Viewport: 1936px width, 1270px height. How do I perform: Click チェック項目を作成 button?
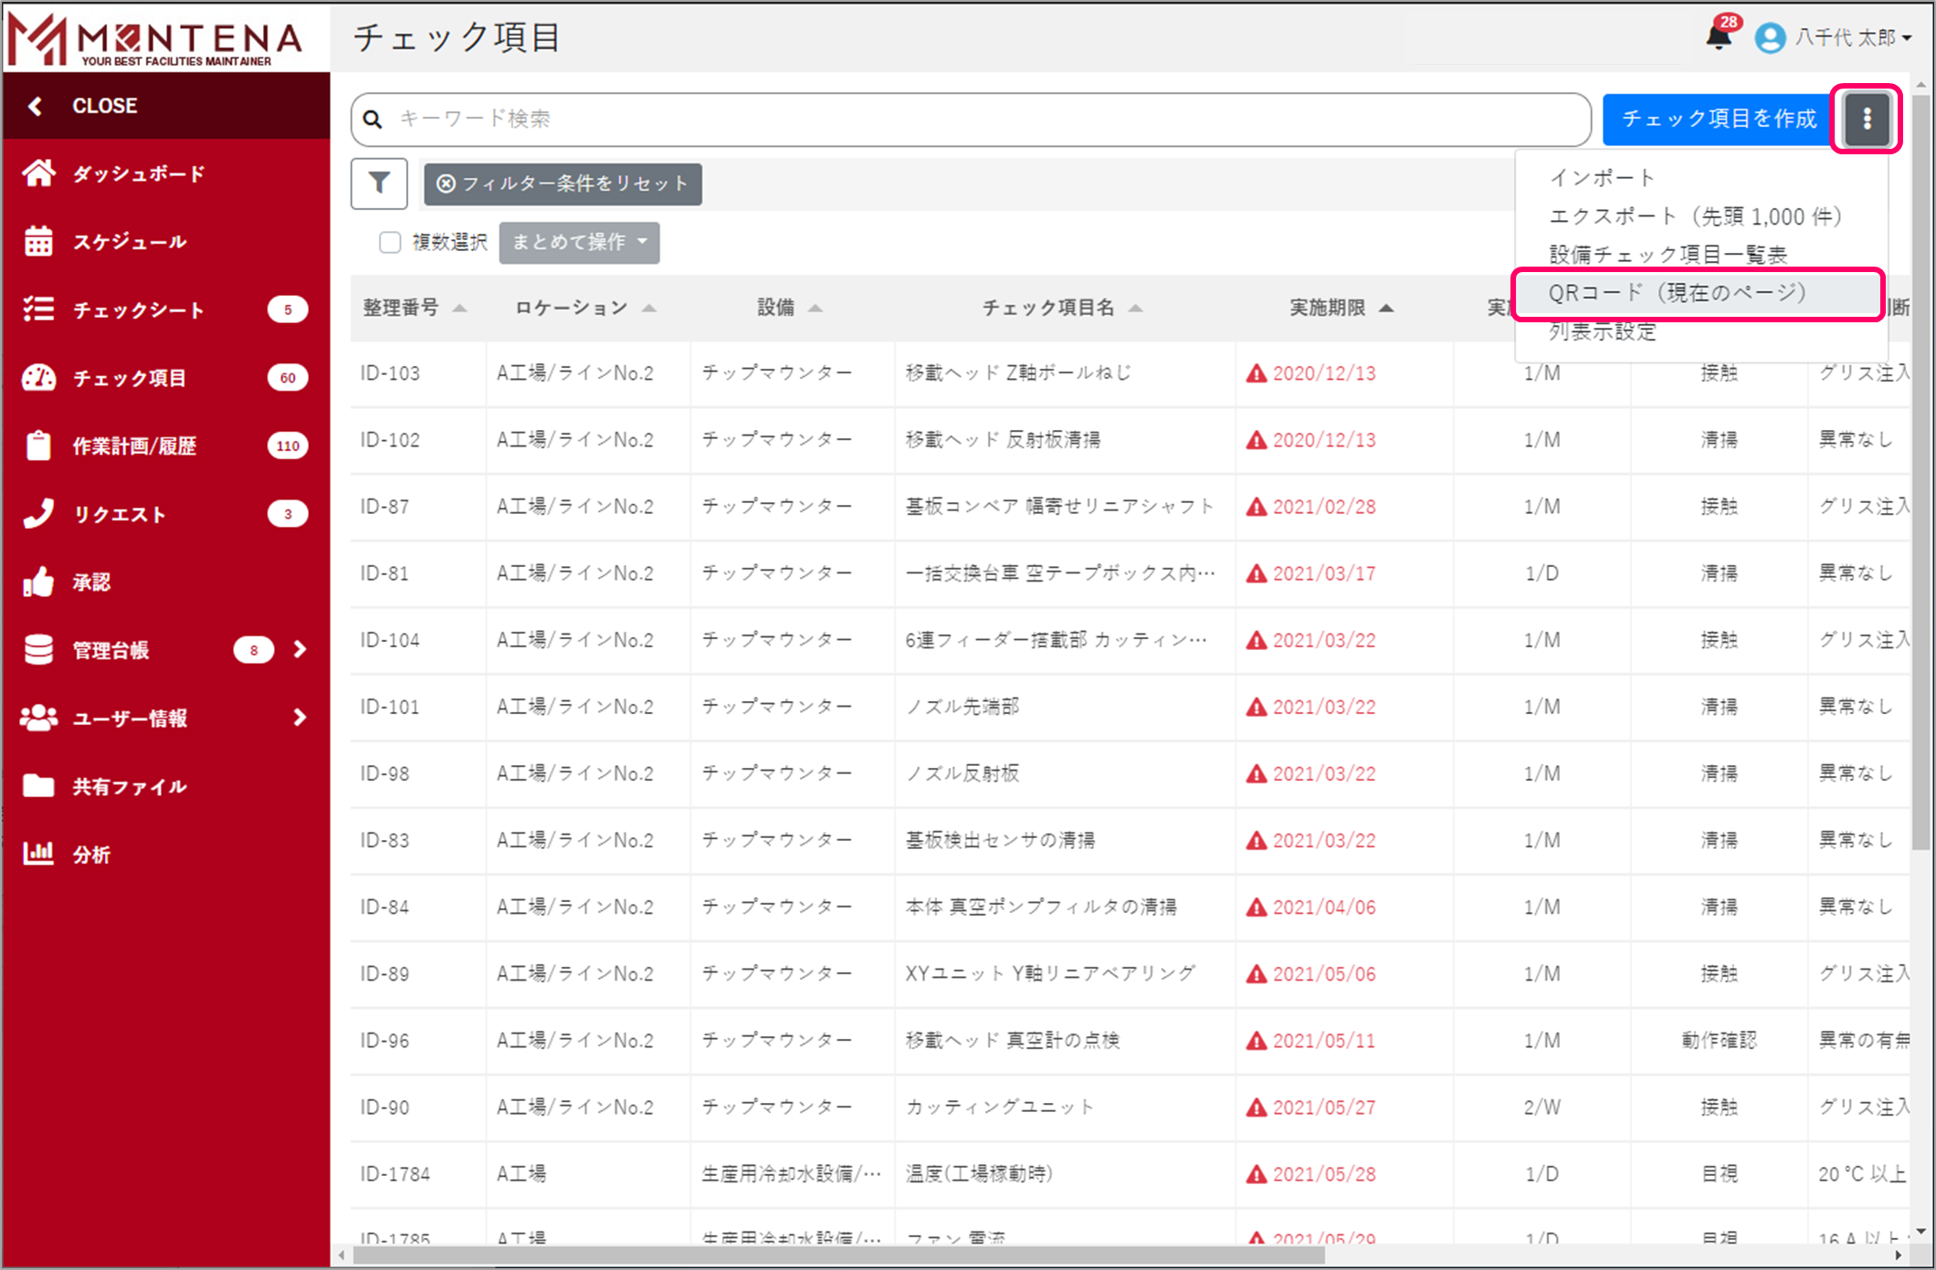[x=1718, y=119]
